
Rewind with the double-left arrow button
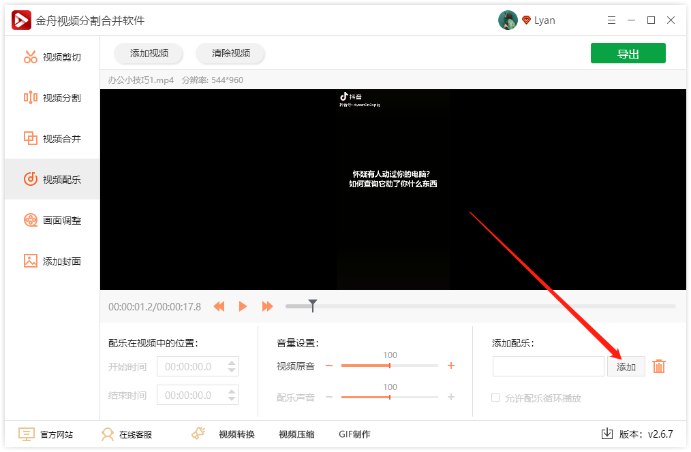(x=219, y=306)
